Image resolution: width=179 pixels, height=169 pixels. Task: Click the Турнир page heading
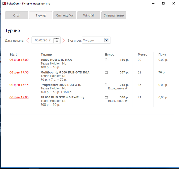pos(13,30)
